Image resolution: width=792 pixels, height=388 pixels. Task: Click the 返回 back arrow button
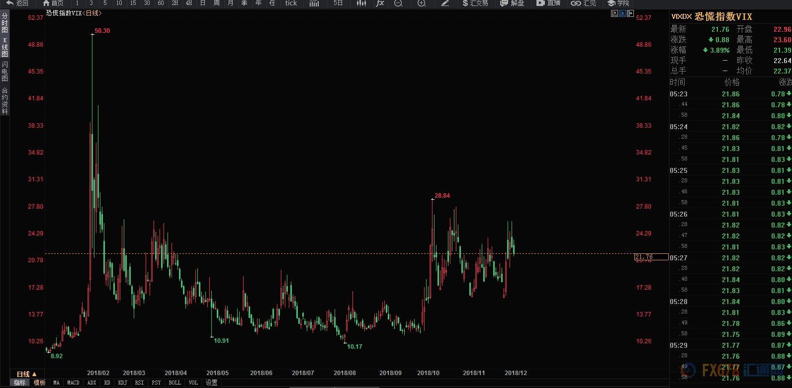[x=17, y=3]
